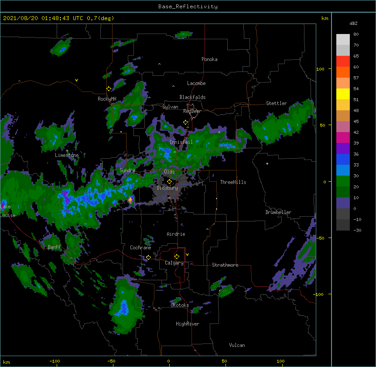Click the Calgary city label

(x=174, y=263)
